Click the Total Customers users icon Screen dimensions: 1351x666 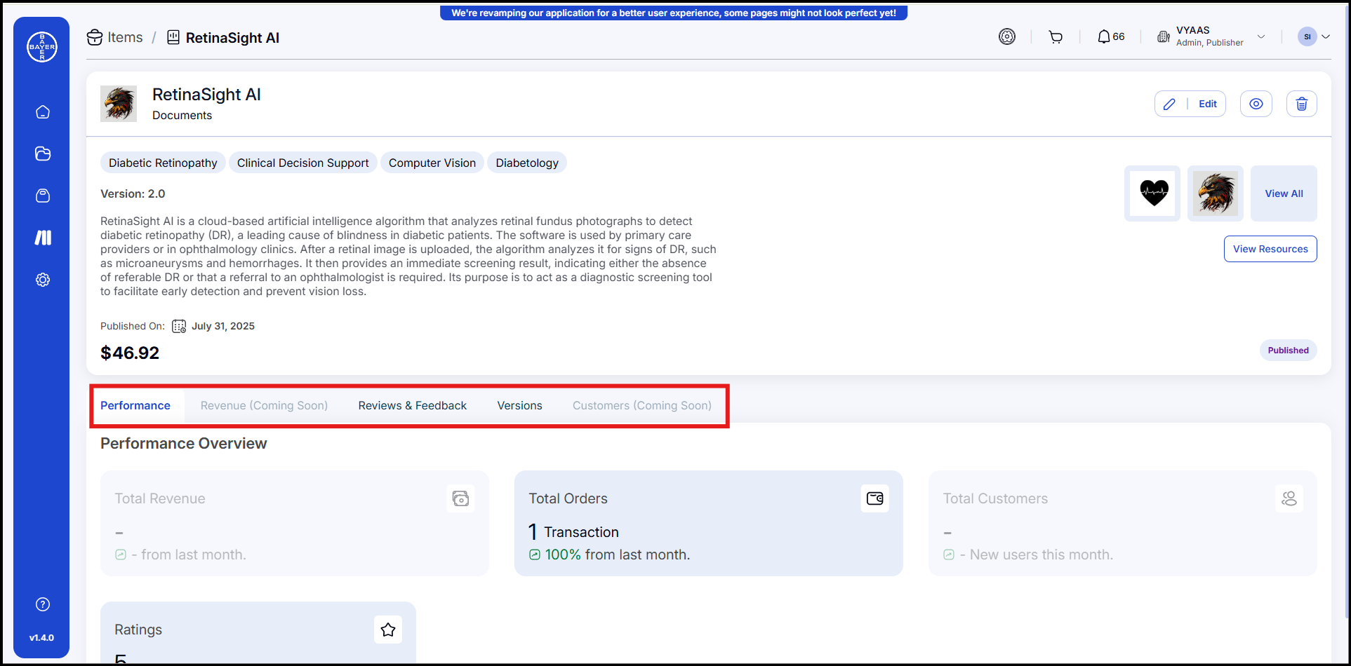point(1289,498)
